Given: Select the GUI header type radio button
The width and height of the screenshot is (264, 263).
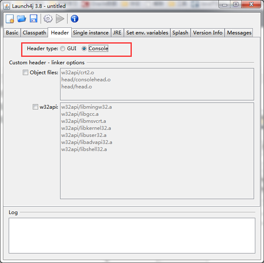Looking at the screenshot, I should [63, 49].
